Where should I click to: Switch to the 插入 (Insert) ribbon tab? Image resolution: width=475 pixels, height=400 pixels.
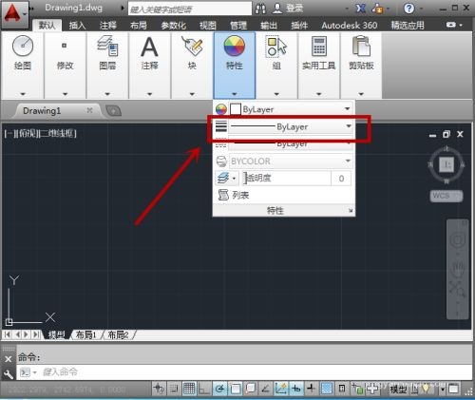[78, 26]
